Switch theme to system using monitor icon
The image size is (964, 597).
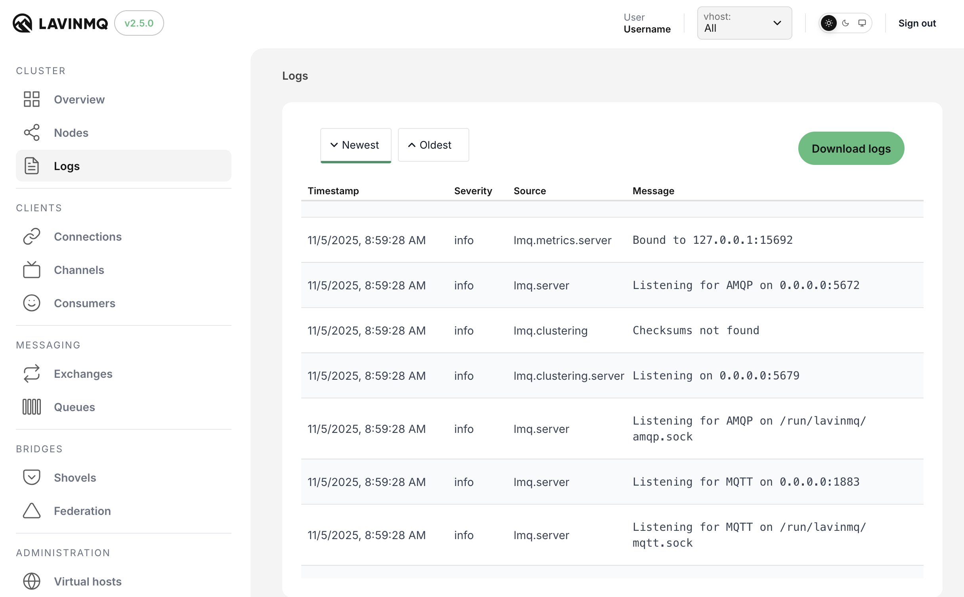[x=862, y=23]
